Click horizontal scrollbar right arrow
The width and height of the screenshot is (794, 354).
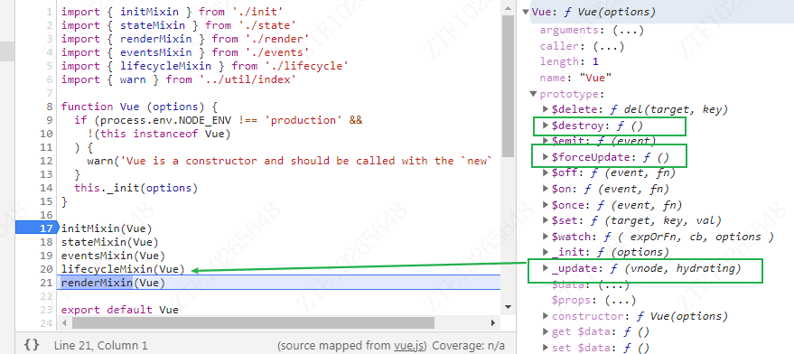[x=493, y=322]
